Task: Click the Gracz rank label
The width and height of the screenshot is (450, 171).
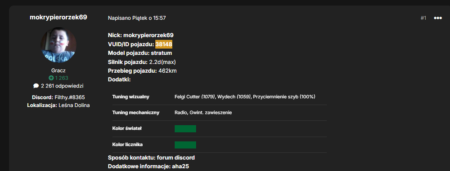Action: [58, 70]
